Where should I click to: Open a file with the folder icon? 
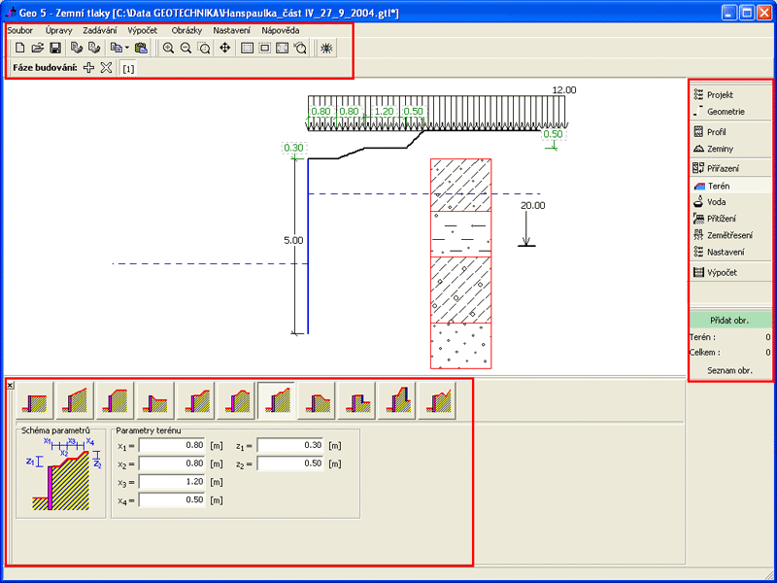point(37,48)
